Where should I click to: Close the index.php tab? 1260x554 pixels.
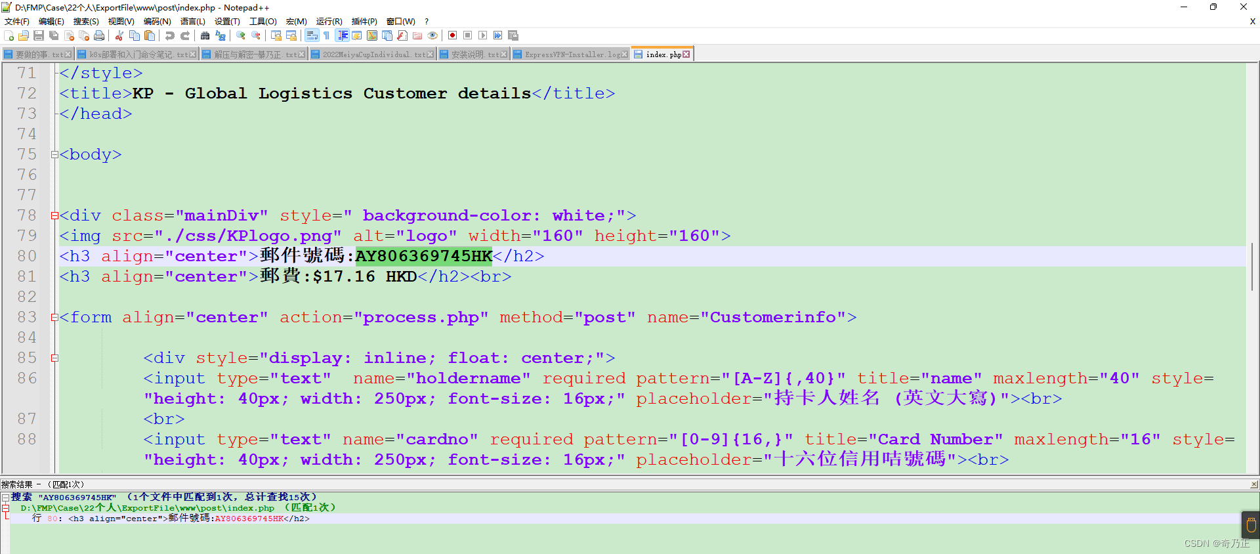tap(686, 54)
